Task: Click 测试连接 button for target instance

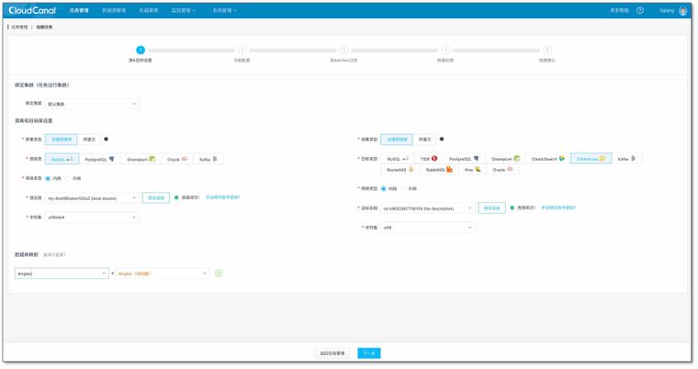Action: [492, 207]
